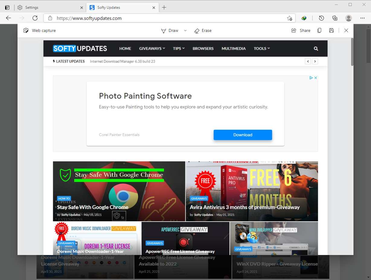Image resolution: width=371 pixels, height=280 pixels.
Task: Open Doremi Music Downloader thumbnail
Action: [x=97, y=238]
